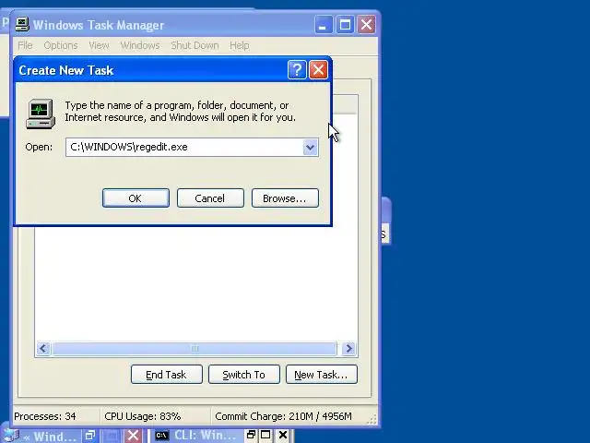The height and width of the screenshot is (443, 590).
Task: Open the View menu in Task Manager
Action: pos(99,45)
